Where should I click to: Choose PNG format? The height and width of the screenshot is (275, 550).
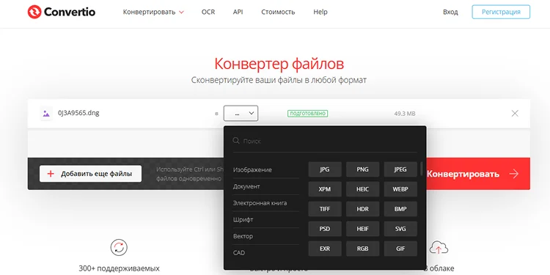click(363, 169)
